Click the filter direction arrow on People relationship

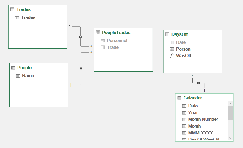[x=81, y=69]
